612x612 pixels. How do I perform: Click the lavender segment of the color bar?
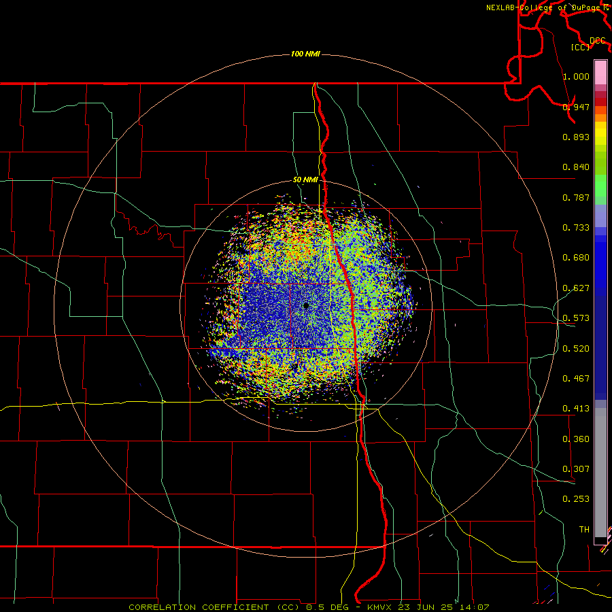point(600,216)
